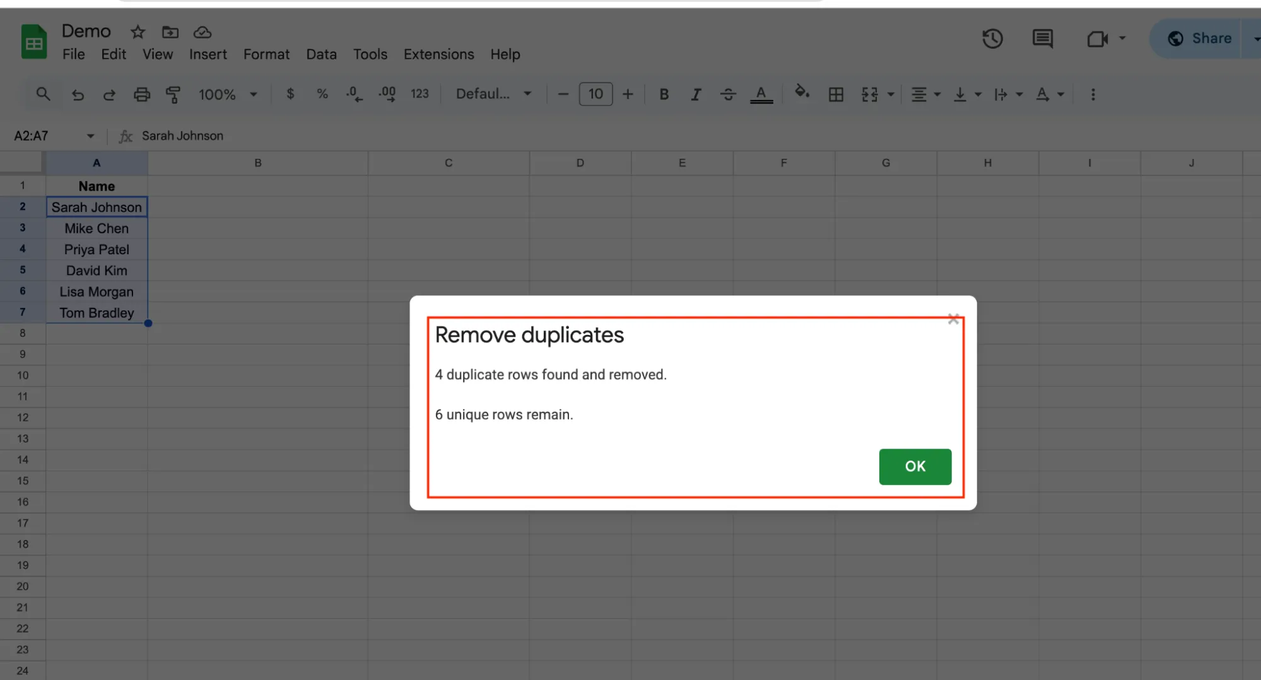Screen dimensions: 1261x680
Task: Apply currency format
Action: [x=290, y=94]
